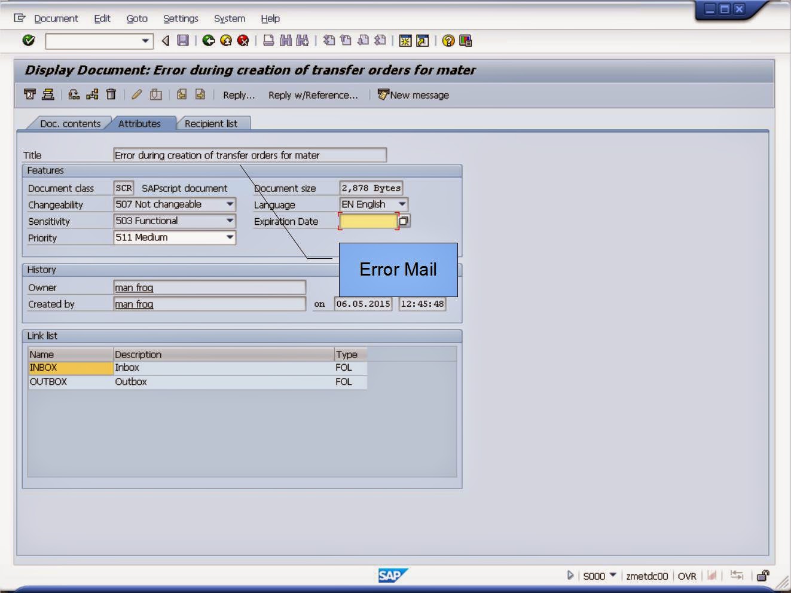Click the red Cancel icon in the toolbar
This screenshot has height=593, width=791.
242,41
